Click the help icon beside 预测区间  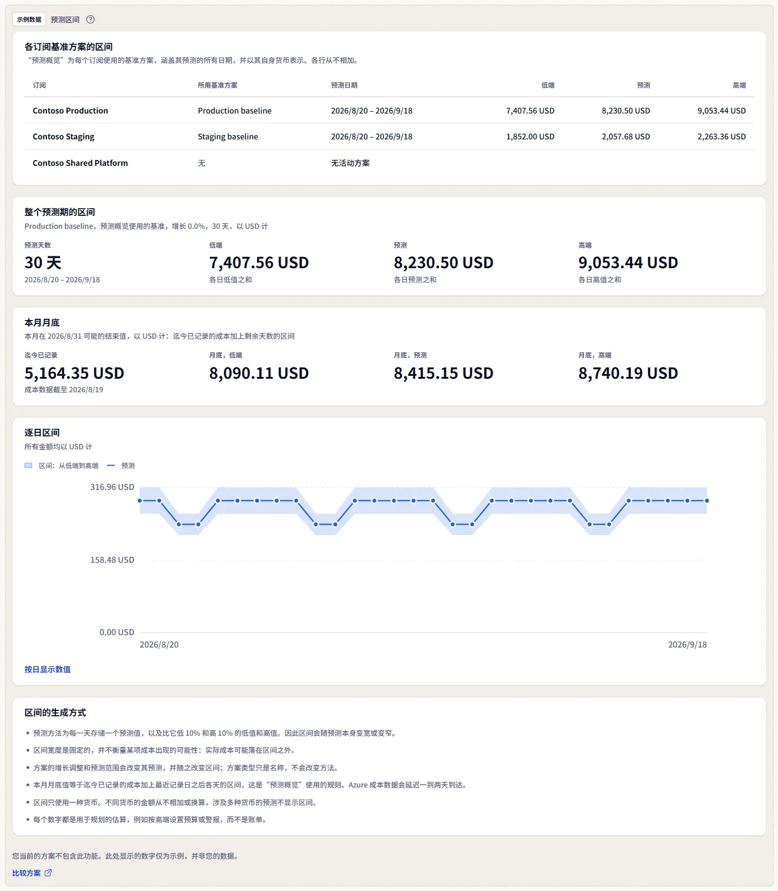(91, 19)
